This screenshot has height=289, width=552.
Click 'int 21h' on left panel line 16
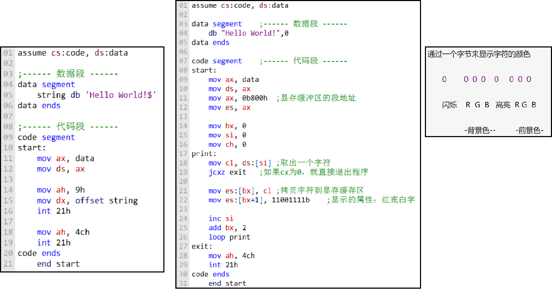(x=54, y=211)
